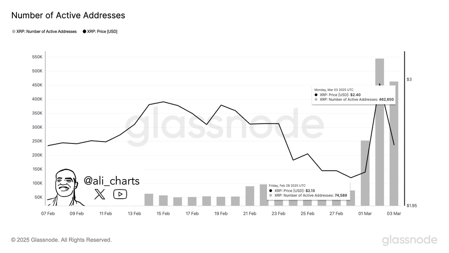Image resolution: width=449 pixels, height=253 pixels.
Task: Click the Number of Active Addresses title
Action: (68, 15)
